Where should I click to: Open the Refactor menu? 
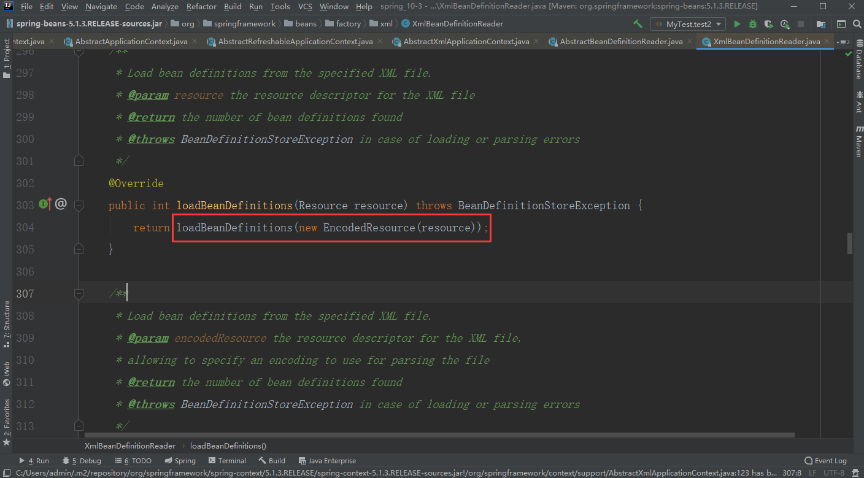[201, 6]
